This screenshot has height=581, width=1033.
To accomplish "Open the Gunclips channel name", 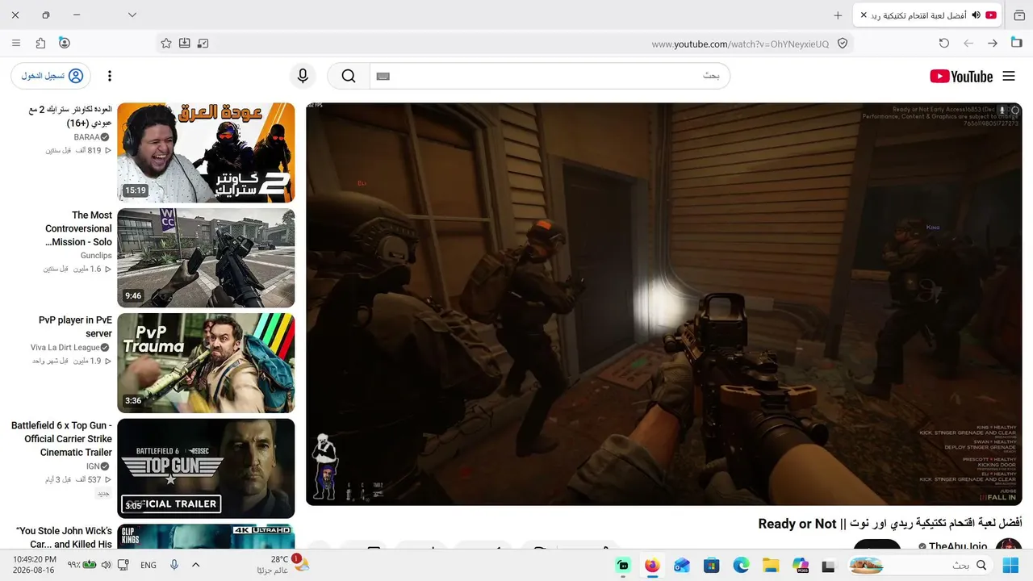I will pos(96,255).
